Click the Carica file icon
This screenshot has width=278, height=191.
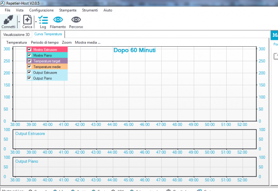(27, 19)
